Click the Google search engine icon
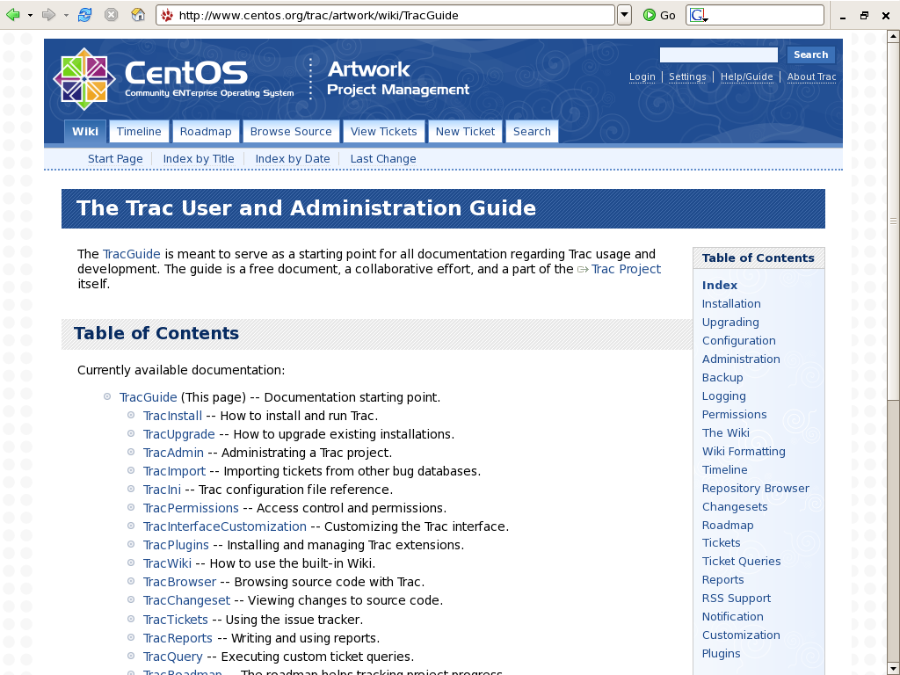Screen dimensions: 900x675 pyautogui.click(x=697, y=15)
